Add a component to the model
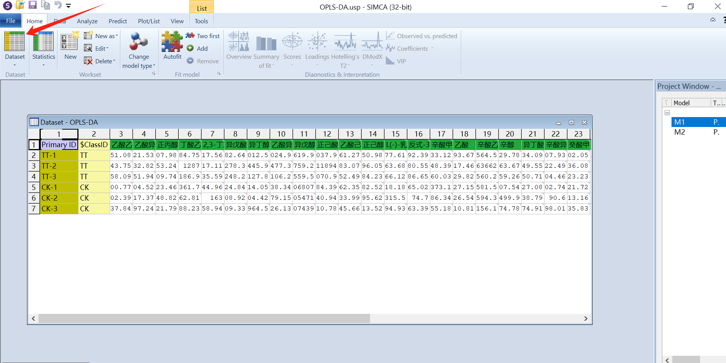 click(197, 48)
